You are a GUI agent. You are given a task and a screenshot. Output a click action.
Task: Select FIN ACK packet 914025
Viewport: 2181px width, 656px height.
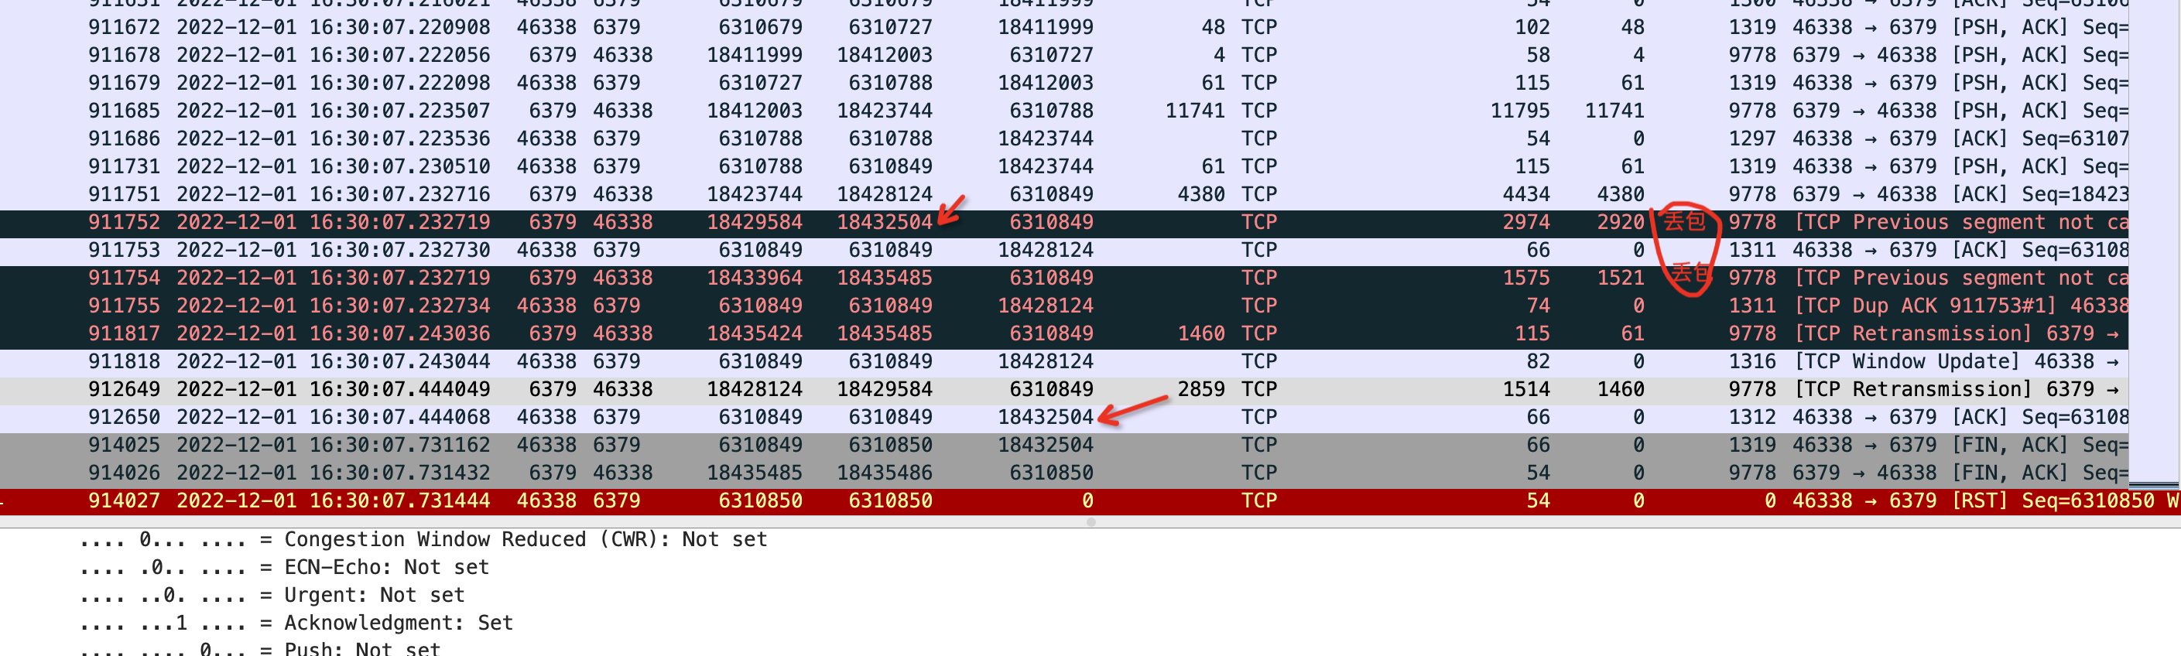pyautogui.click(x=1064, y=446)
